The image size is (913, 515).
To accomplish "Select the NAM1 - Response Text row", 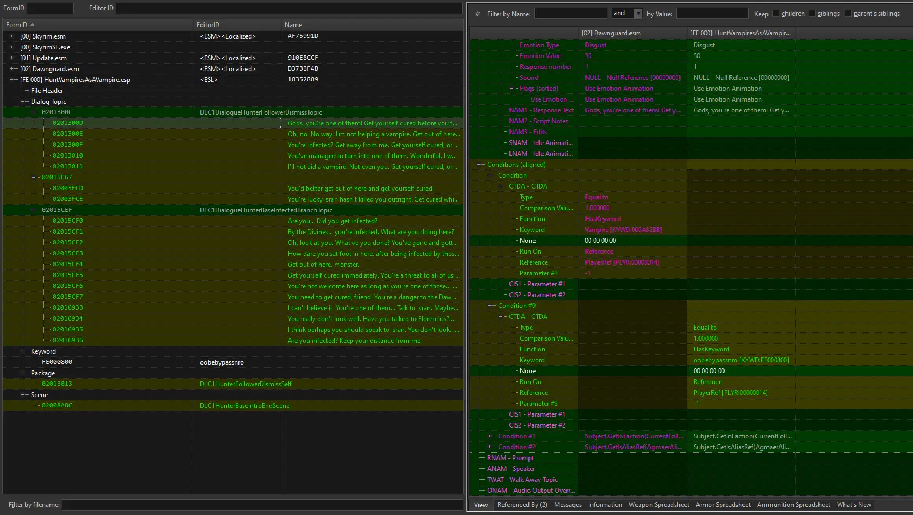I will pyautogui.click(x=691, y=110).
